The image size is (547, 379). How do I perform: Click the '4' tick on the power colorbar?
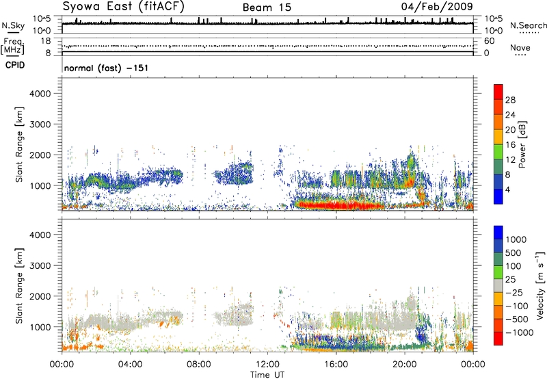[507, 189]
